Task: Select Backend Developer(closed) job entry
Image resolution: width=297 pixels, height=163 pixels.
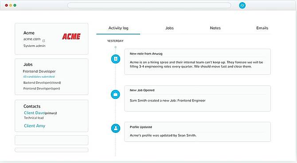Action: (42, 83)
